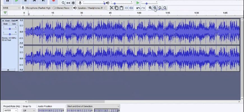Image resolution: width=244 pixels, height=112 pixels.
Task: Click the track gain slider
Action: [10, 29]
